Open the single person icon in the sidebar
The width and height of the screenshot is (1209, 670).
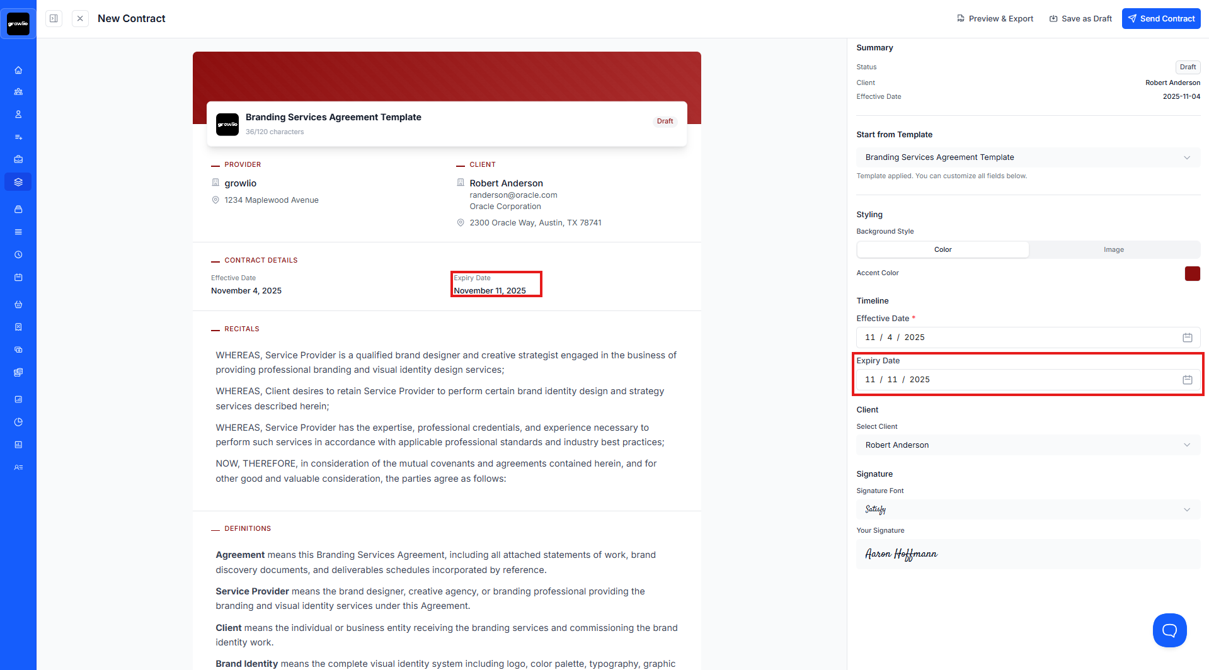(18, 115)
